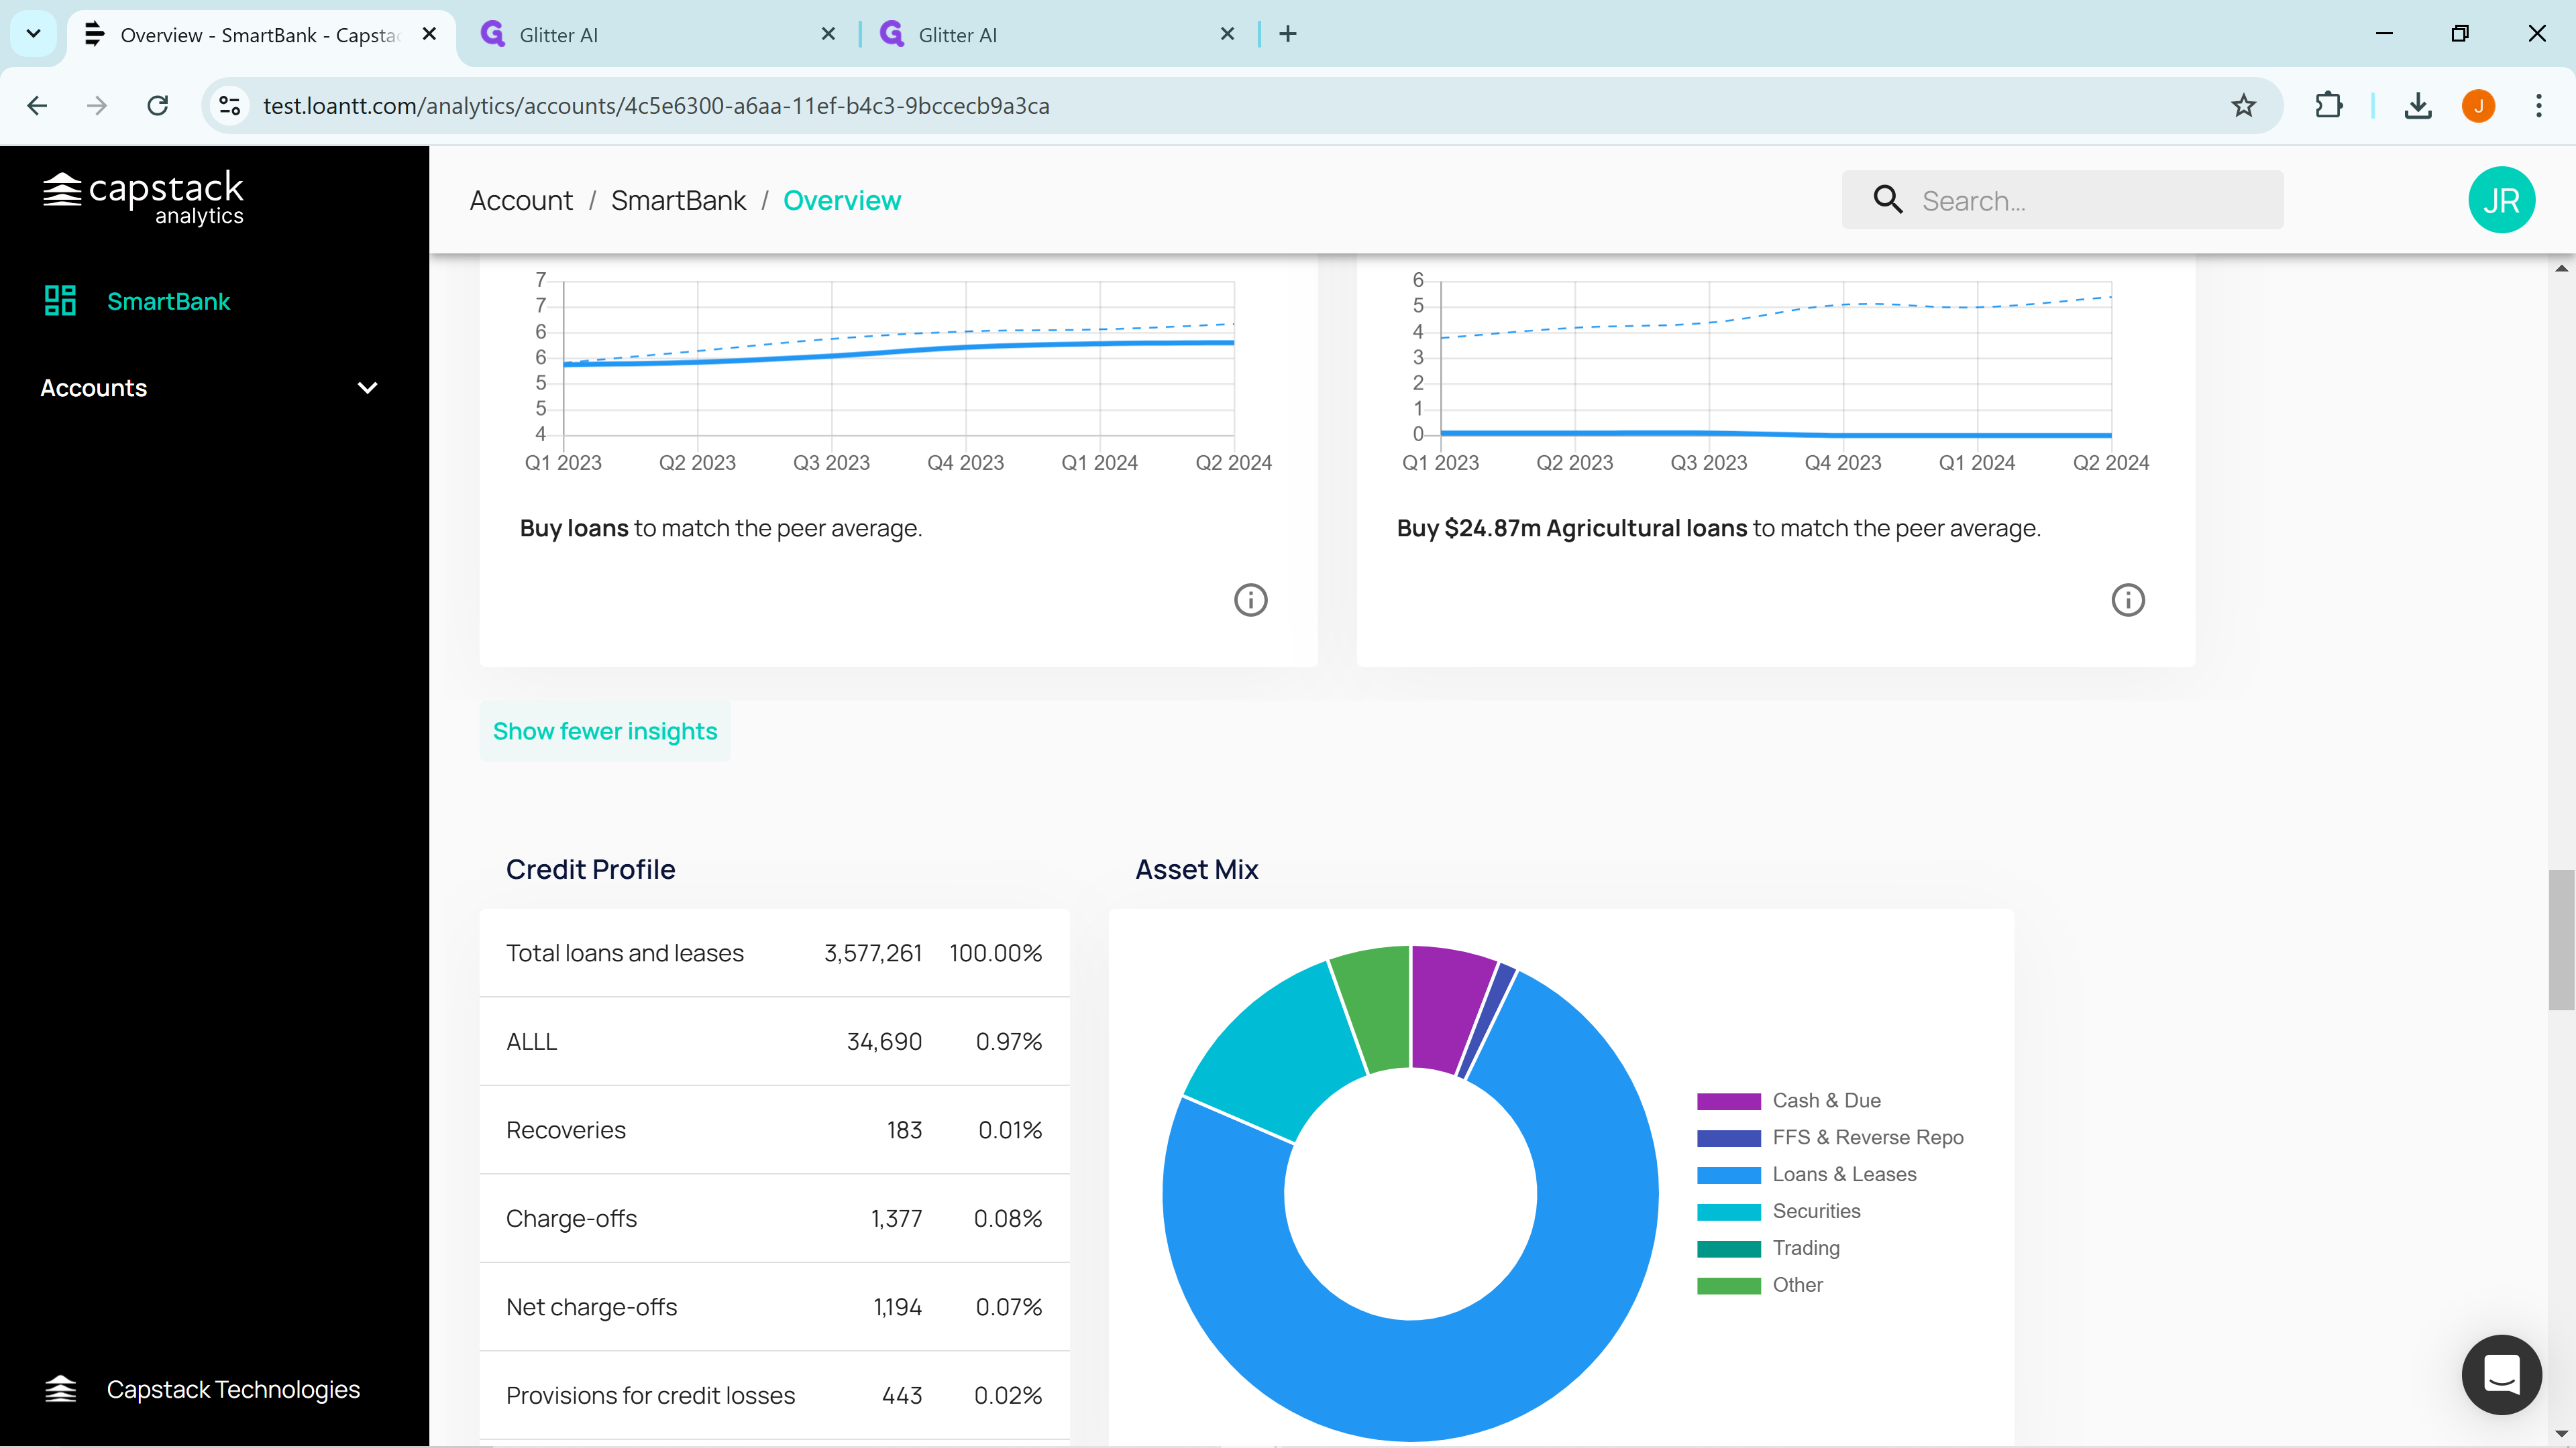Image resolution: width=2576 pixels, height=1448 pixels.
Task: Click the SmartBank breadcrumb link
Action: click(x=678, y=201)
